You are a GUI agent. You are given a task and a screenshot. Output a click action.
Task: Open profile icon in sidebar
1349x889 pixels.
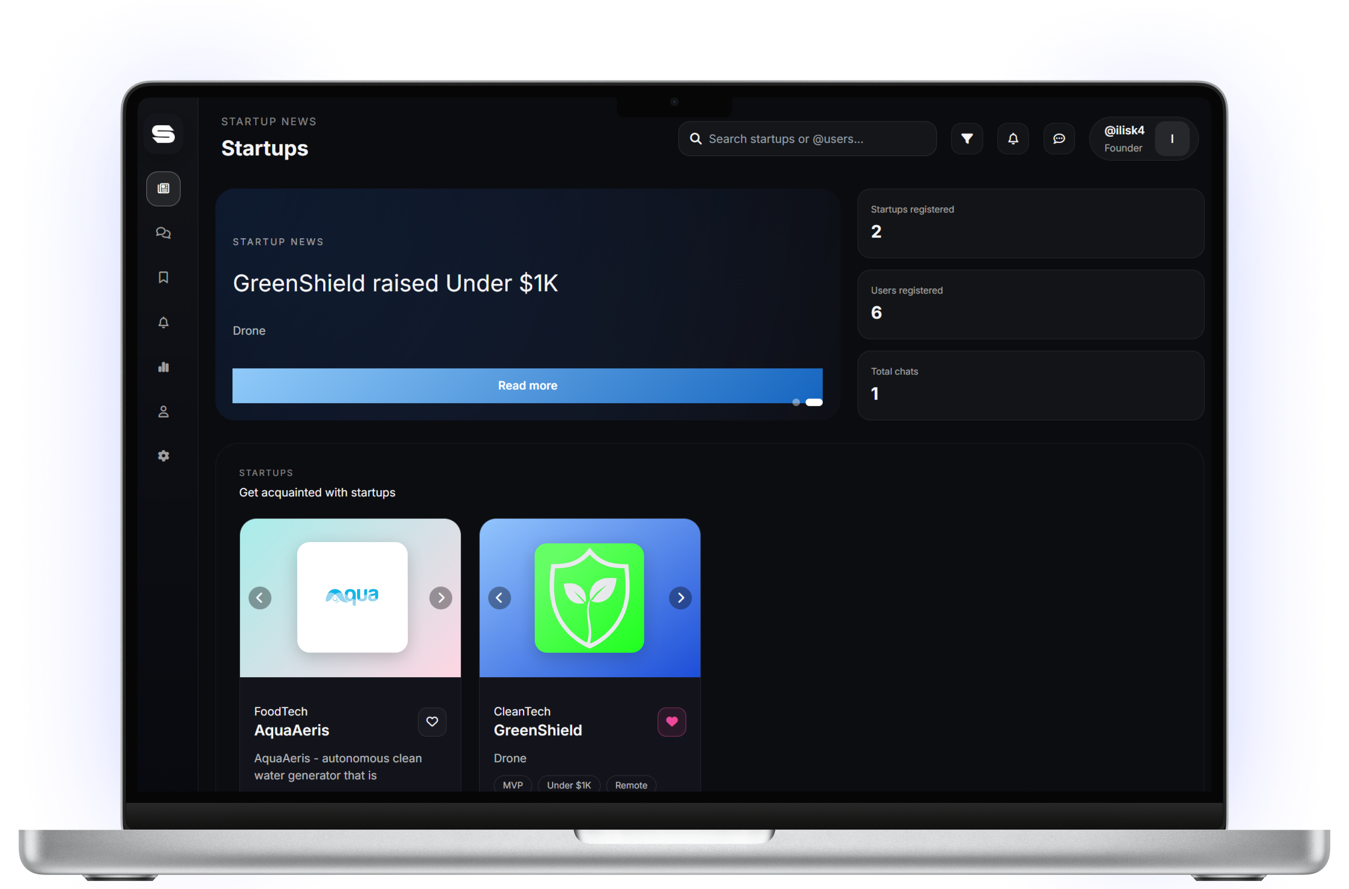pyautogui.click(x=163, y=411)
